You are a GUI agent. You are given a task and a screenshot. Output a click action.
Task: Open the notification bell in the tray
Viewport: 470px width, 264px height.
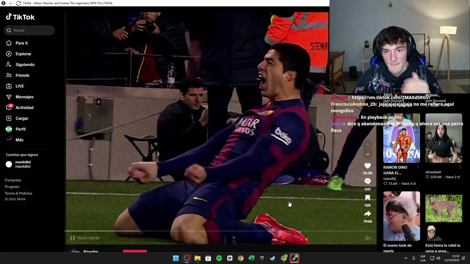[x=463, y=258]
